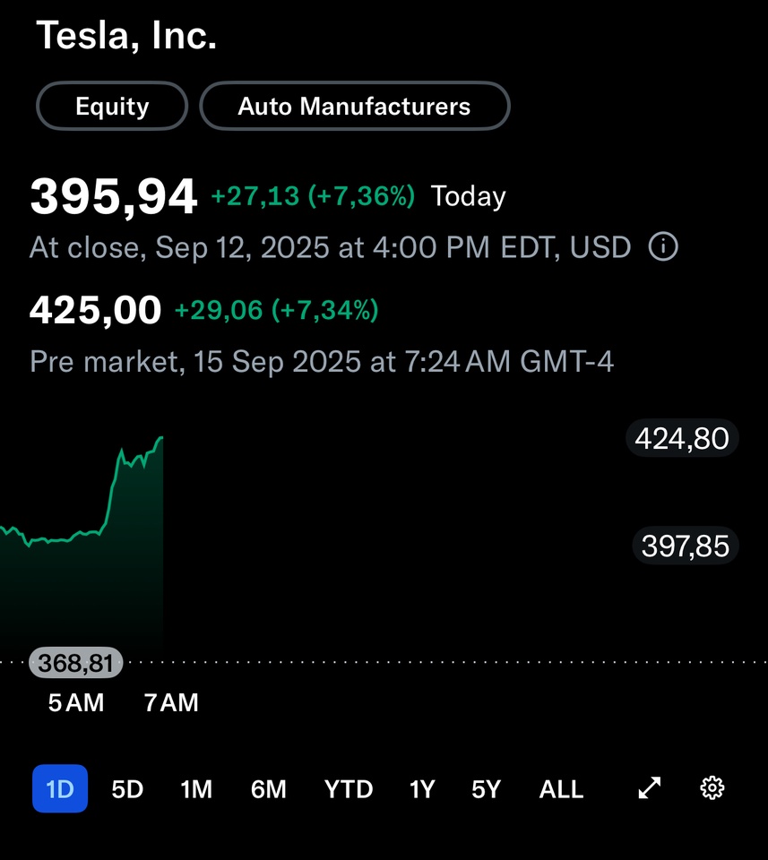Viewport: 768px width, 860px height.
Task: Select the YTD range
Action: point(349,789)
